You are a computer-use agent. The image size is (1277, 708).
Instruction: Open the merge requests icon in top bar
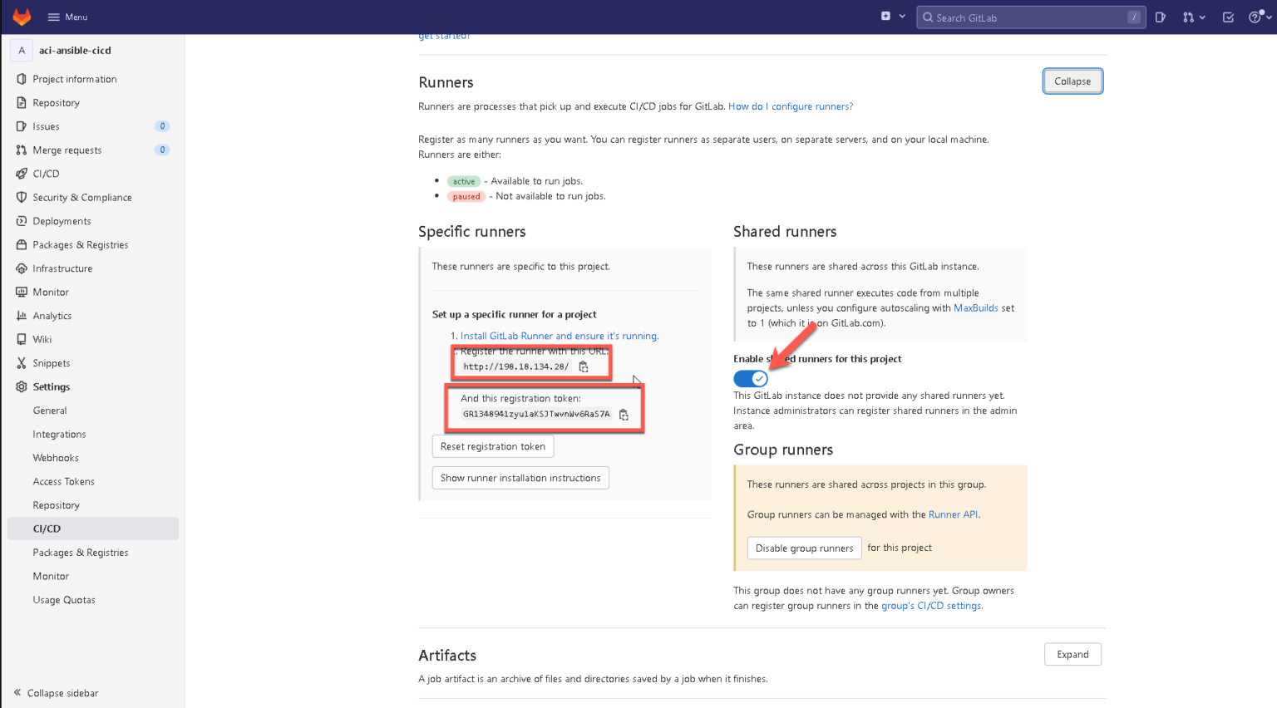coord(1188,17)
